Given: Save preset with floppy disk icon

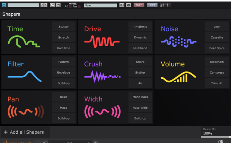Looking at the screenshot, I should point(58,5).
